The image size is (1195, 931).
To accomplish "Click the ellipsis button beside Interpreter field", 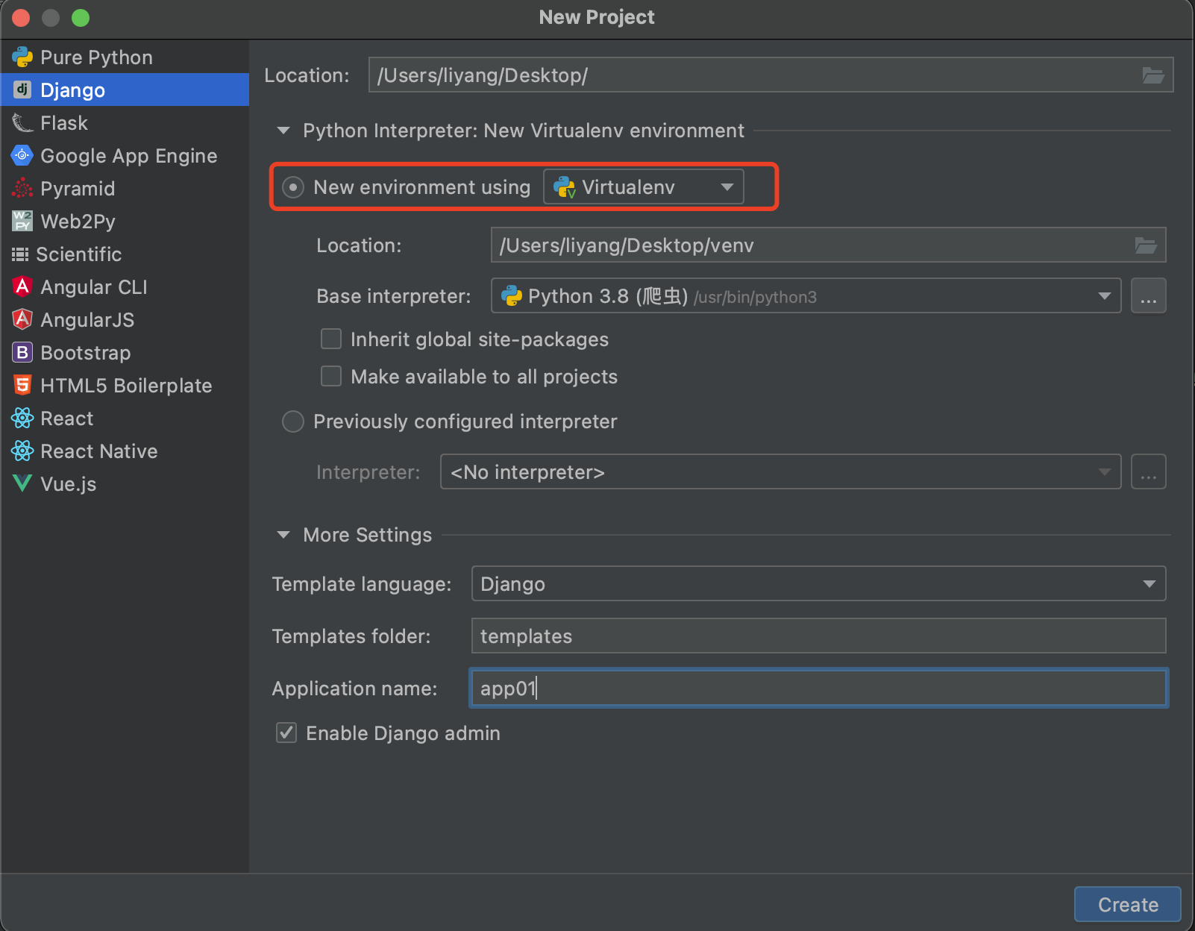I will coord(1149,471).
